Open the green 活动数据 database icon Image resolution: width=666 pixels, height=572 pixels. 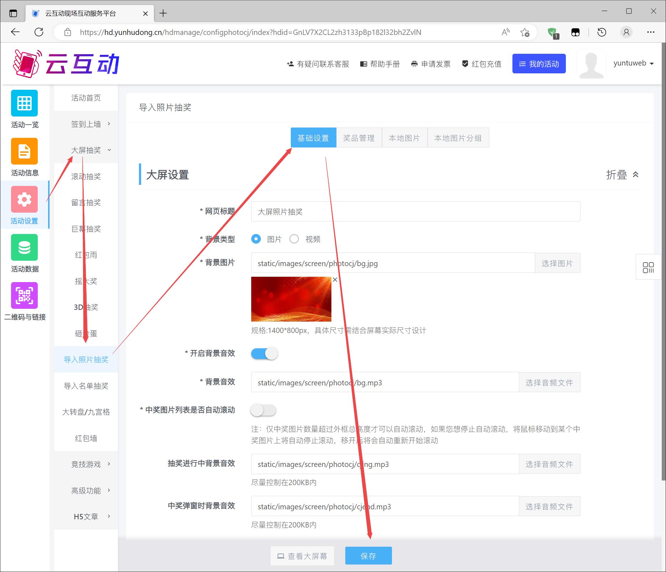(24, 248)
